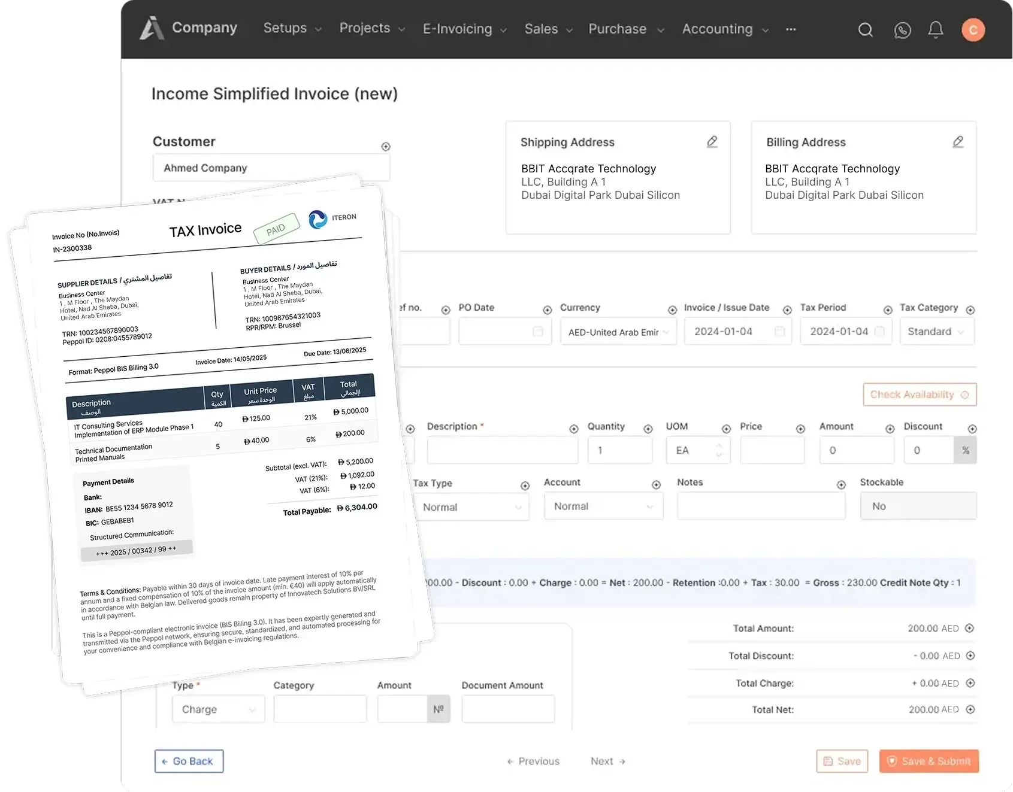The height and width of the screenshot is (792, 1013).
Task: Click the Save button
Action: [x=842, y=761]
